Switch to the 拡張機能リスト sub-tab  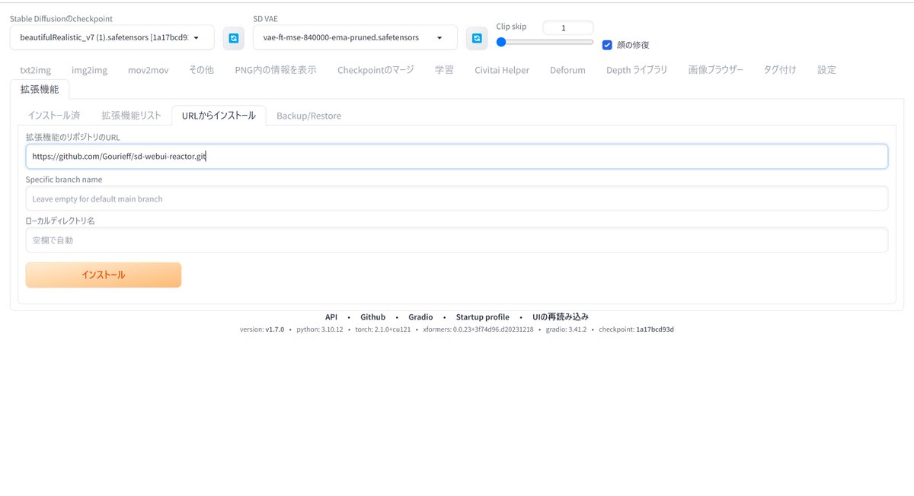pos(131,116)
